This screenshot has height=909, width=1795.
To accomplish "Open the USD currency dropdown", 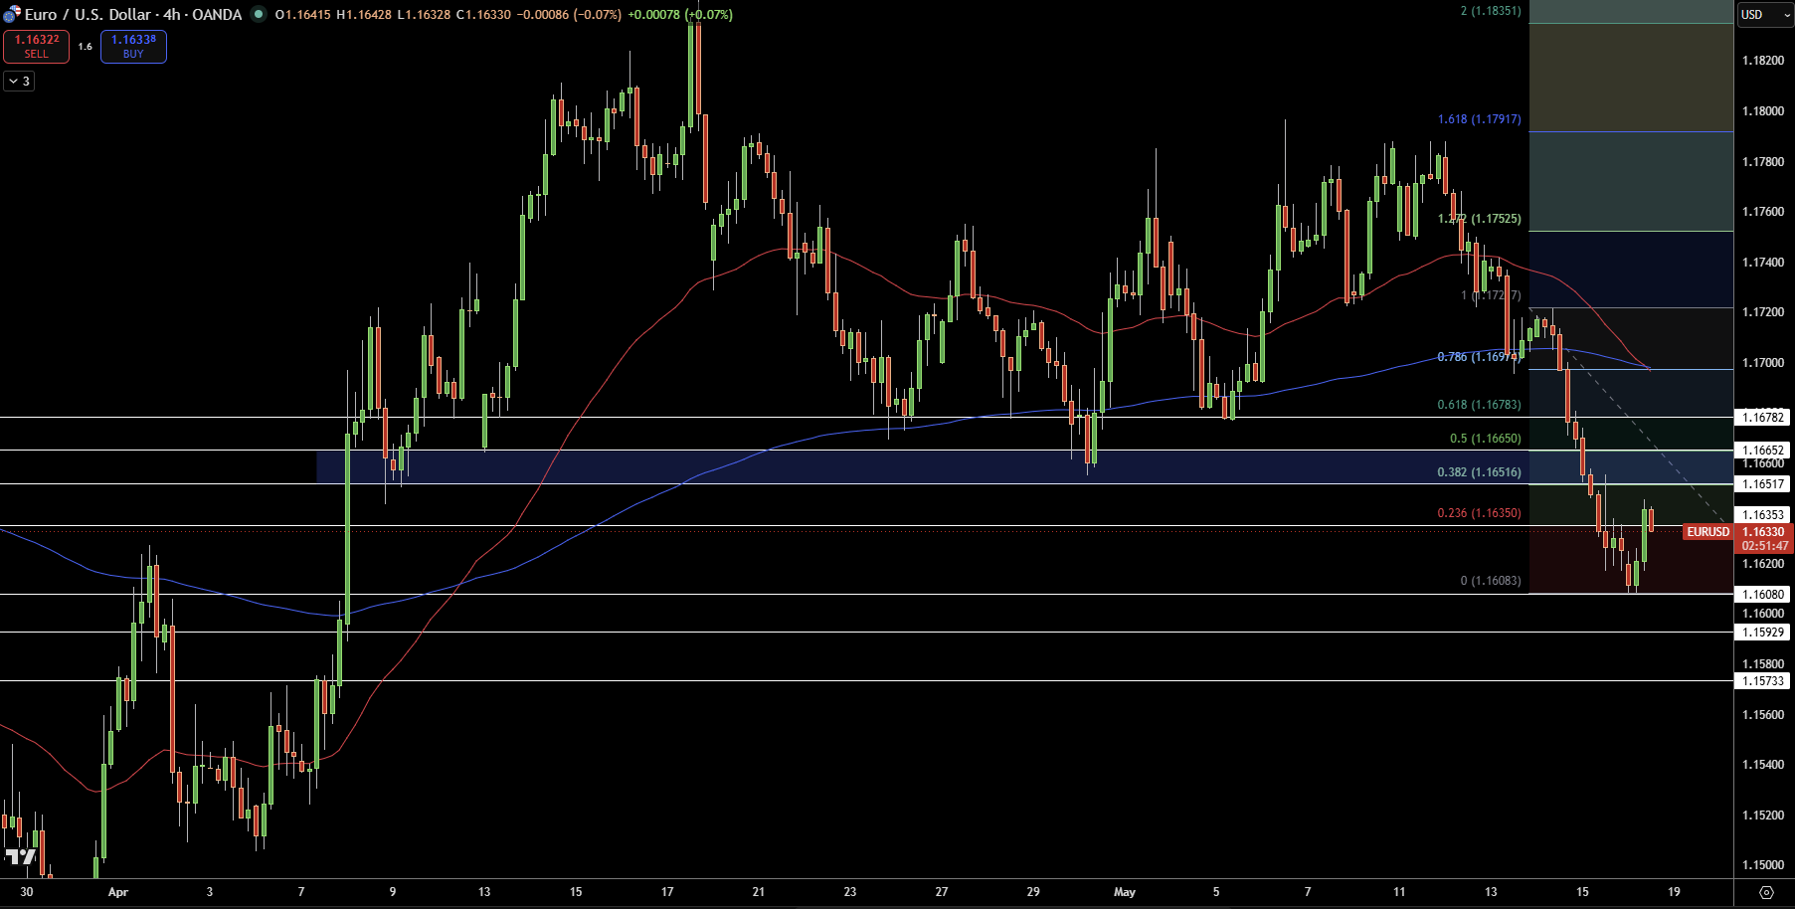I will click(1765, 14).
